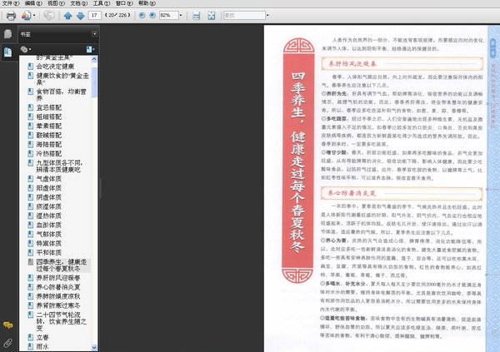Open the 文档 menu

tap(79, 3)
